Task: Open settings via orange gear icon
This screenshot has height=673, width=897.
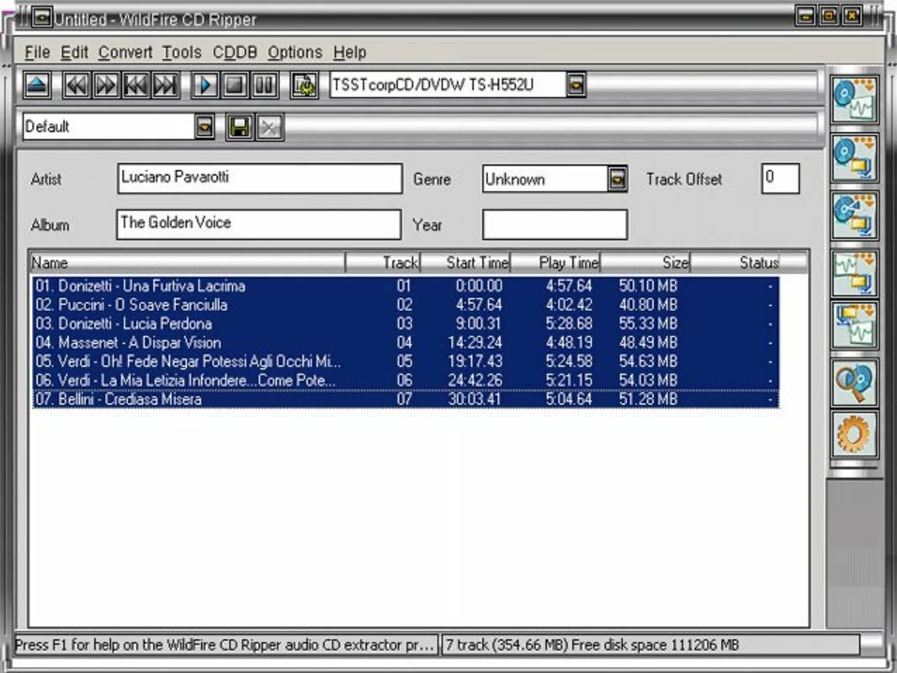Action: pos(855,434)
